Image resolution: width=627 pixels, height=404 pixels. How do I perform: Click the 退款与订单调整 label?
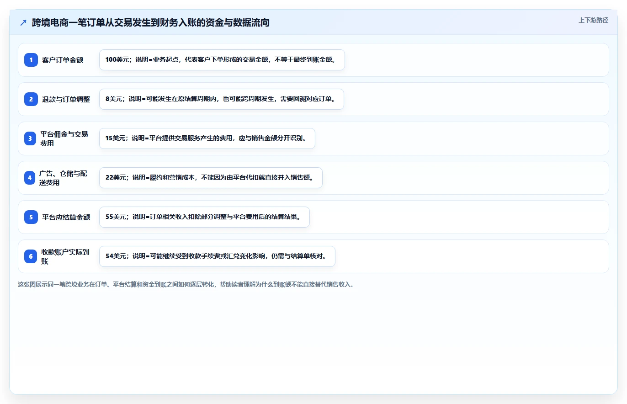[66, 99]
